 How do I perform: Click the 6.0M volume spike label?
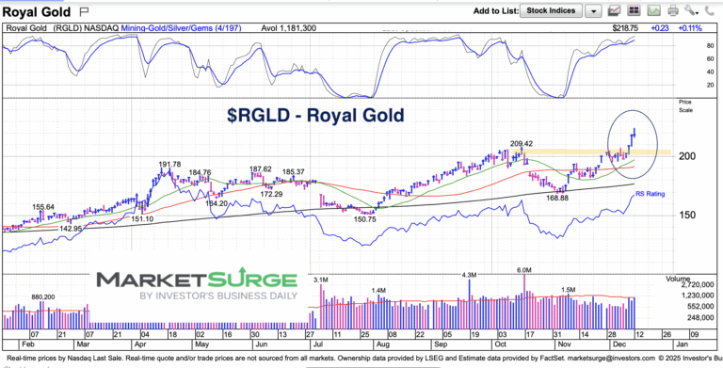(x=524, y=270)
